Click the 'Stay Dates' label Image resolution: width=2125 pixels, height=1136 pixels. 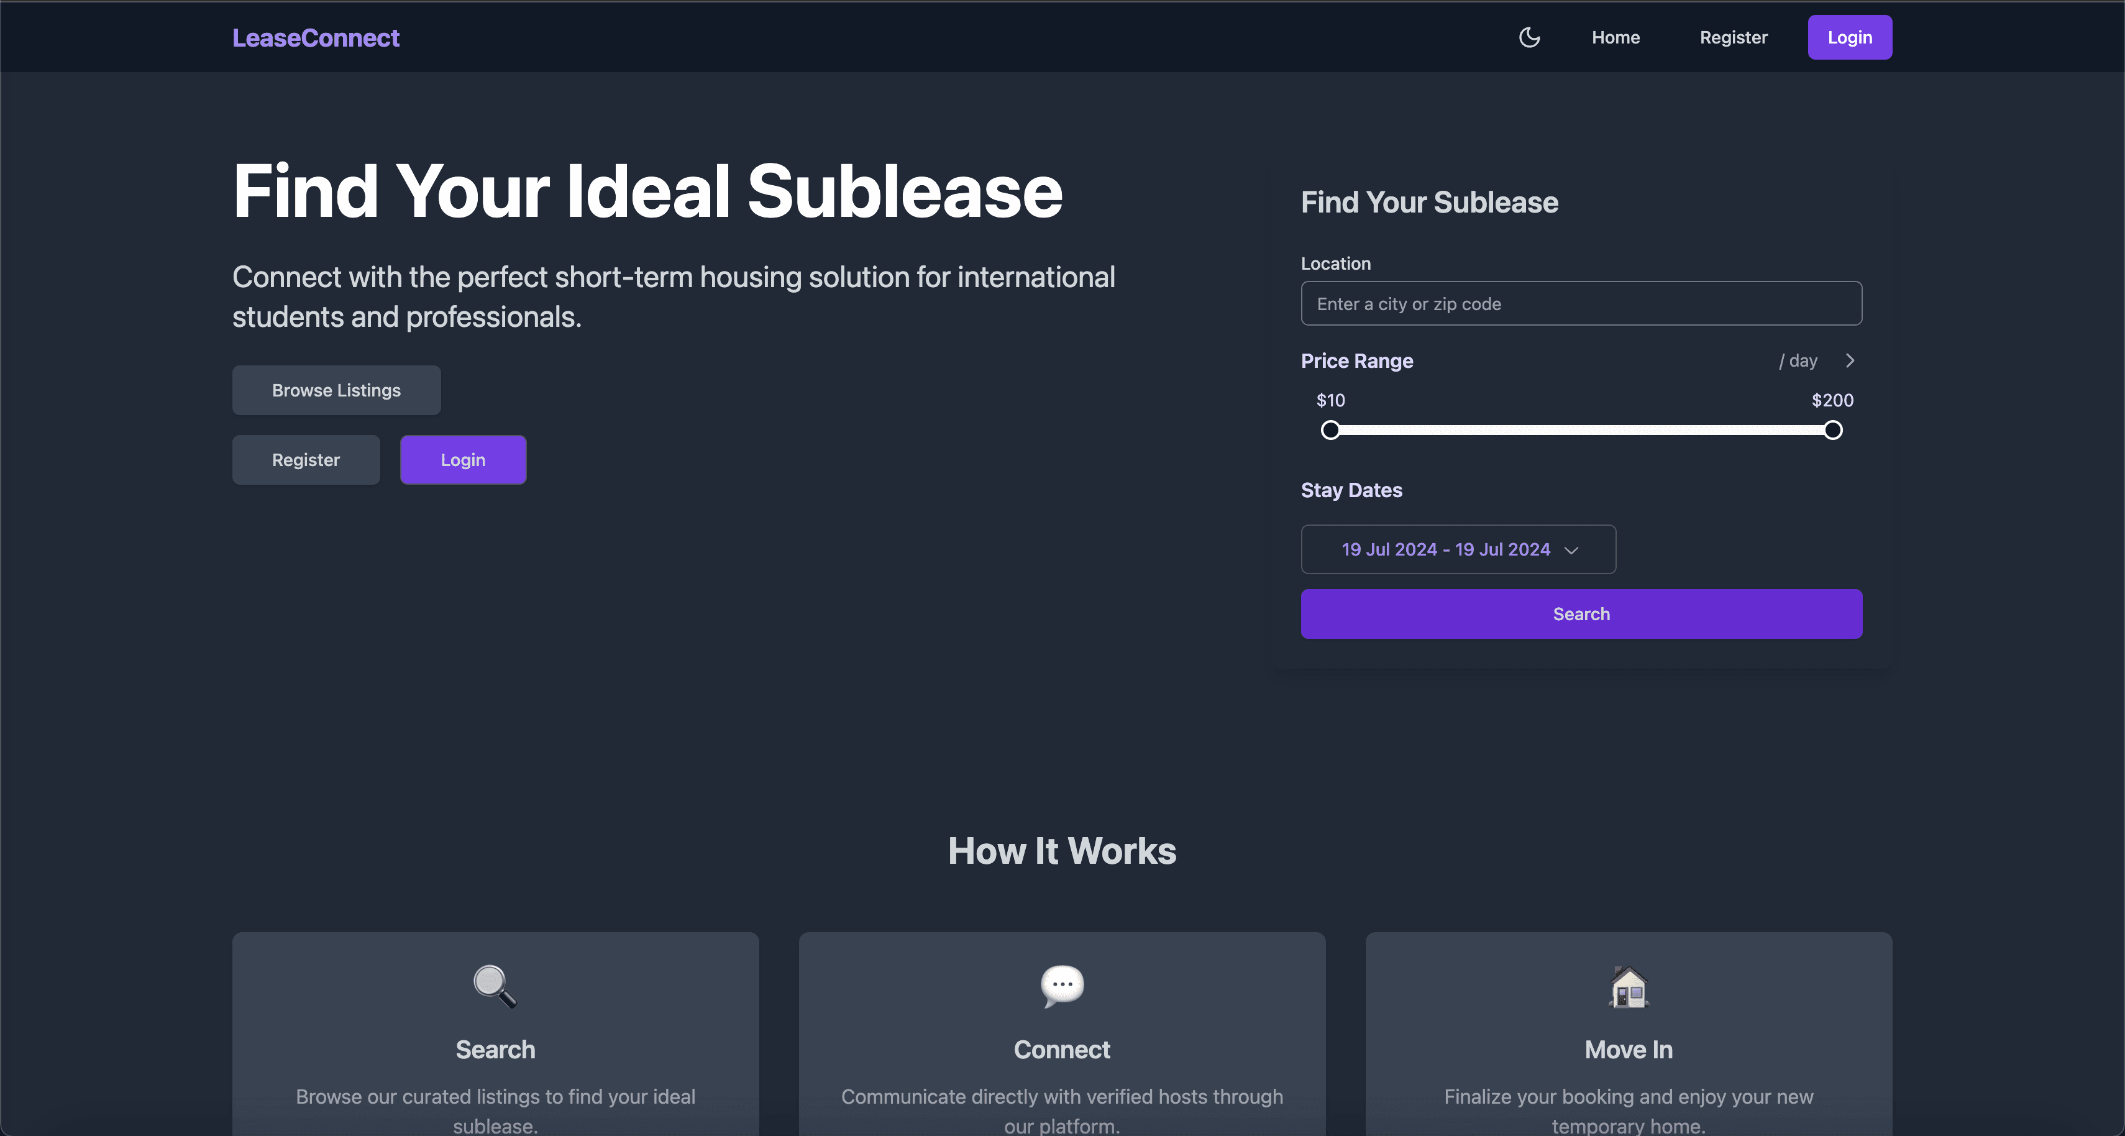[x=1351, y=490]
